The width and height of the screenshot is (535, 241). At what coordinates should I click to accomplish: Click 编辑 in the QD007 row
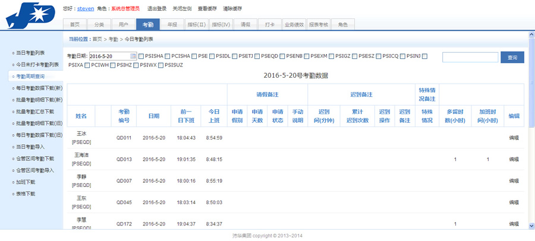coord(514,180)
